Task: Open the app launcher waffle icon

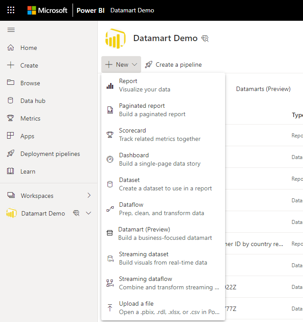Action: (x=11, y=10)
